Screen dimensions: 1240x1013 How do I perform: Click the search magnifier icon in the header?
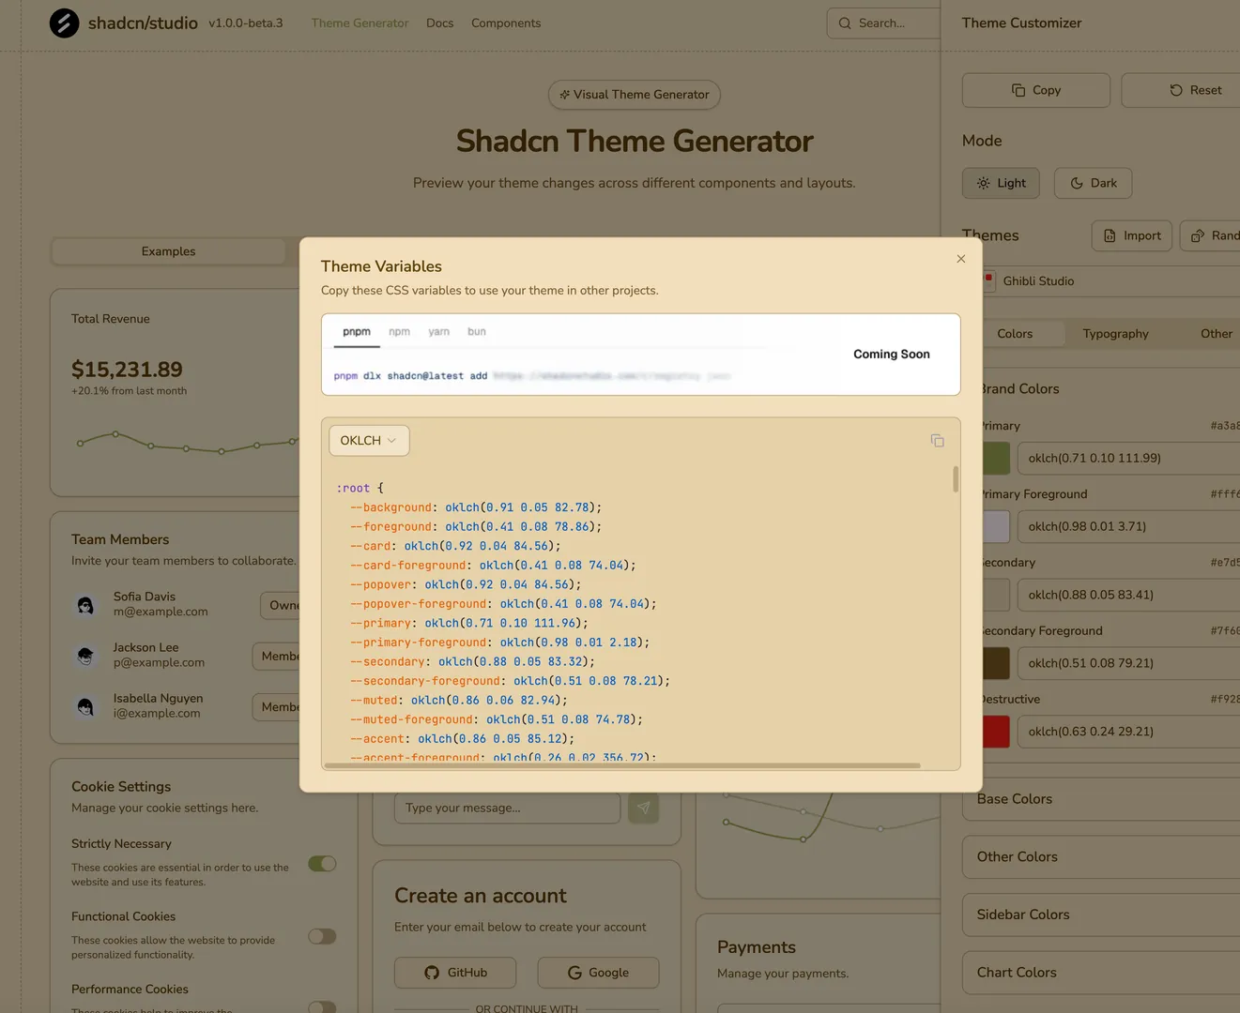(845, 23)
